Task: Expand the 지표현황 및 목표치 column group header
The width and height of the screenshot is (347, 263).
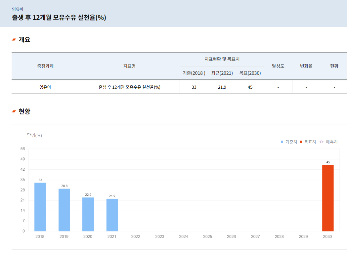Action: coord(222,59)
